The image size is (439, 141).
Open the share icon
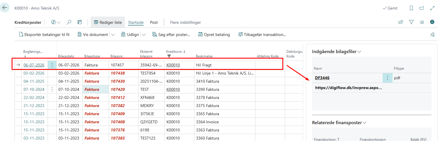[x=401, y=22]
